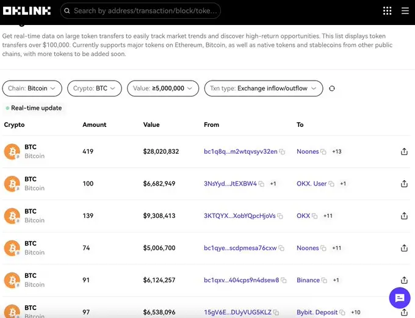Screen dimensions: 415x318
Task: Open OKX recipient in the 139 BTC row
Action: (303, 216)
